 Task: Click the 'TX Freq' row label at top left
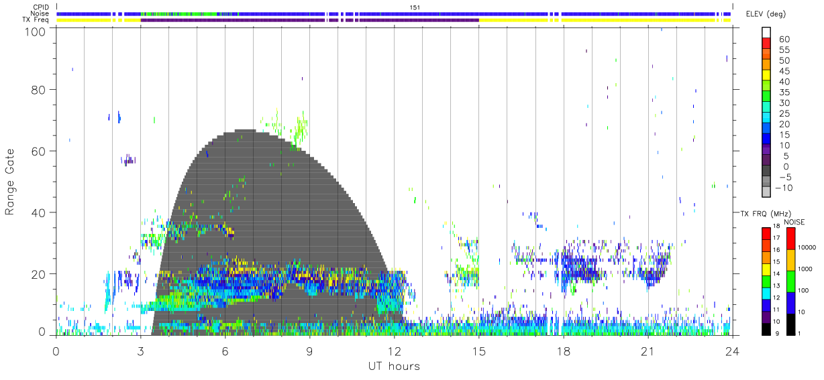click(x=36, y=20)
